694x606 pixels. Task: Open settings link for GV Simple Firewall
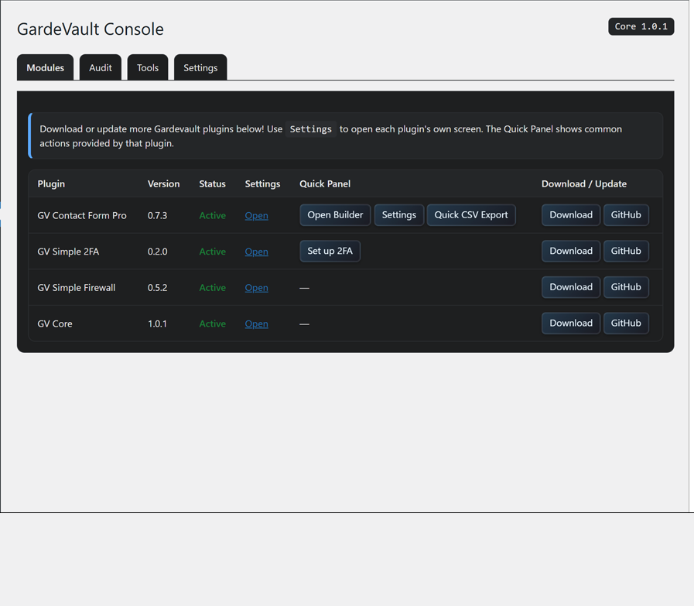pyautogui.click(x=256, y=287)
